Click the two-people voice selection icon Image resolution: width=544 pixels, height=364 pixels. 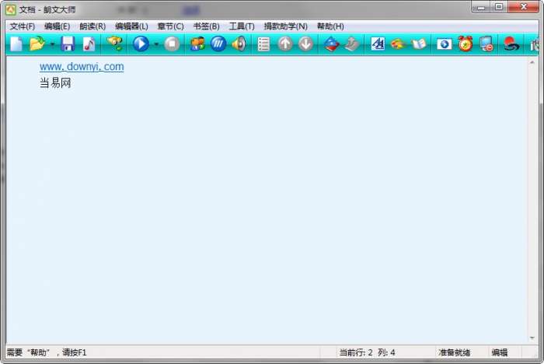coord(197,44)
